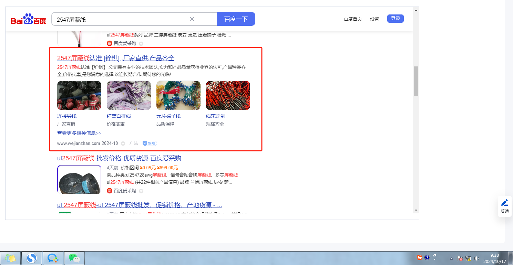This screenshot has width=513, height=265.
Task: Click the page scrollbar's down arrow
Action: [416, 210]
